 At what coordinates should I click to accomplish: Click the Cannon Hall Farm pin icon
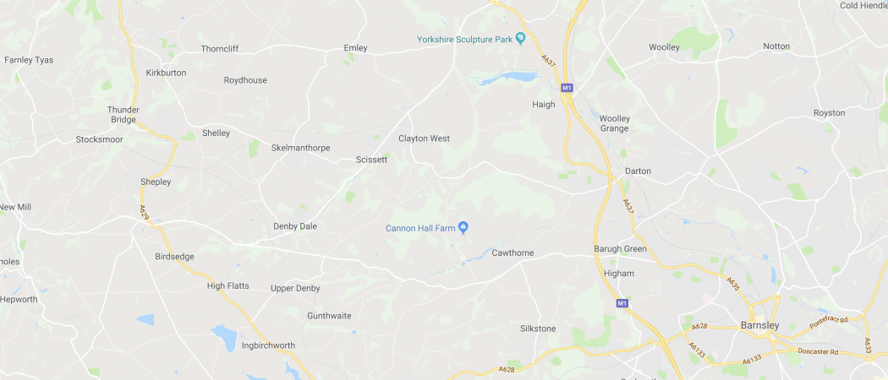pyautogui.click(x=463, y=228)
